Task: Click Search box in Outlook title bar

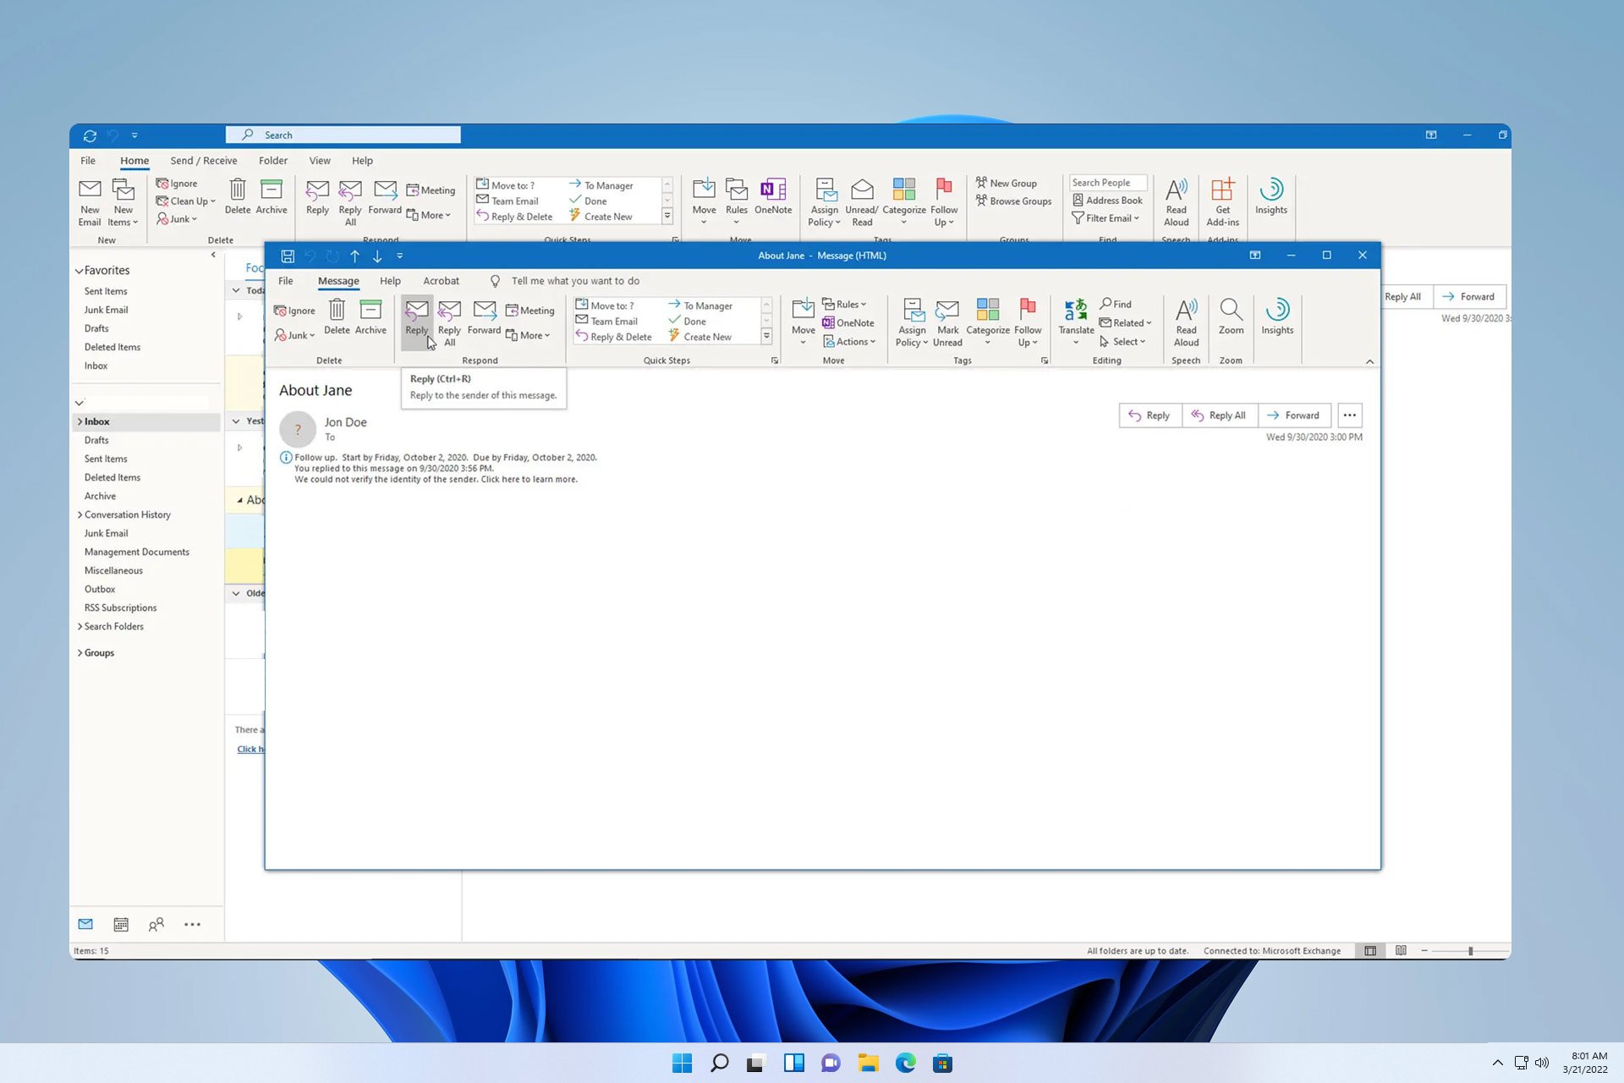Action: tap(343, 135)
